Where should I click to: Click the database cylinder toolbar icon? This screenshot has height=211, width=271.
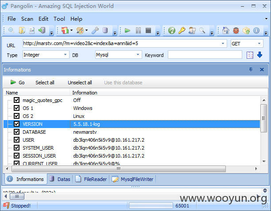tap(105, 30)
